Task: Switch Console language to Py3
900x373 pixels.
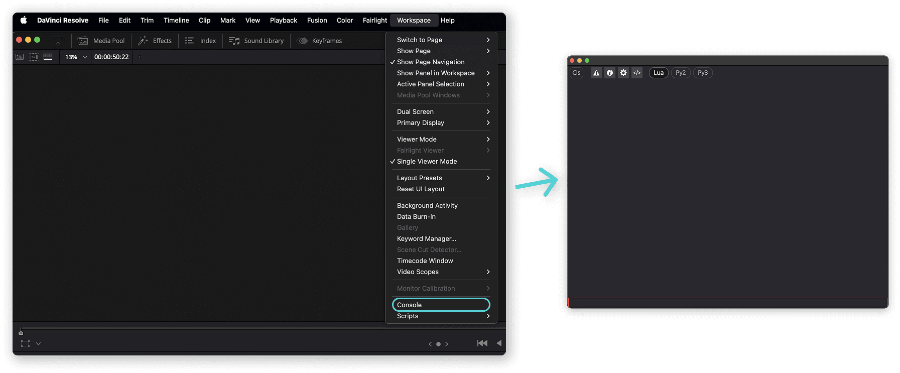Action: pyautogui.click(x=703, y=73)
